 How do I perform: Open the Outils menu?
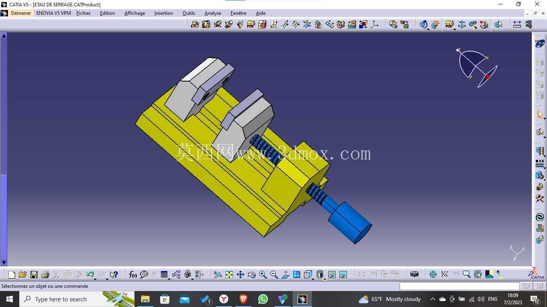189,13
